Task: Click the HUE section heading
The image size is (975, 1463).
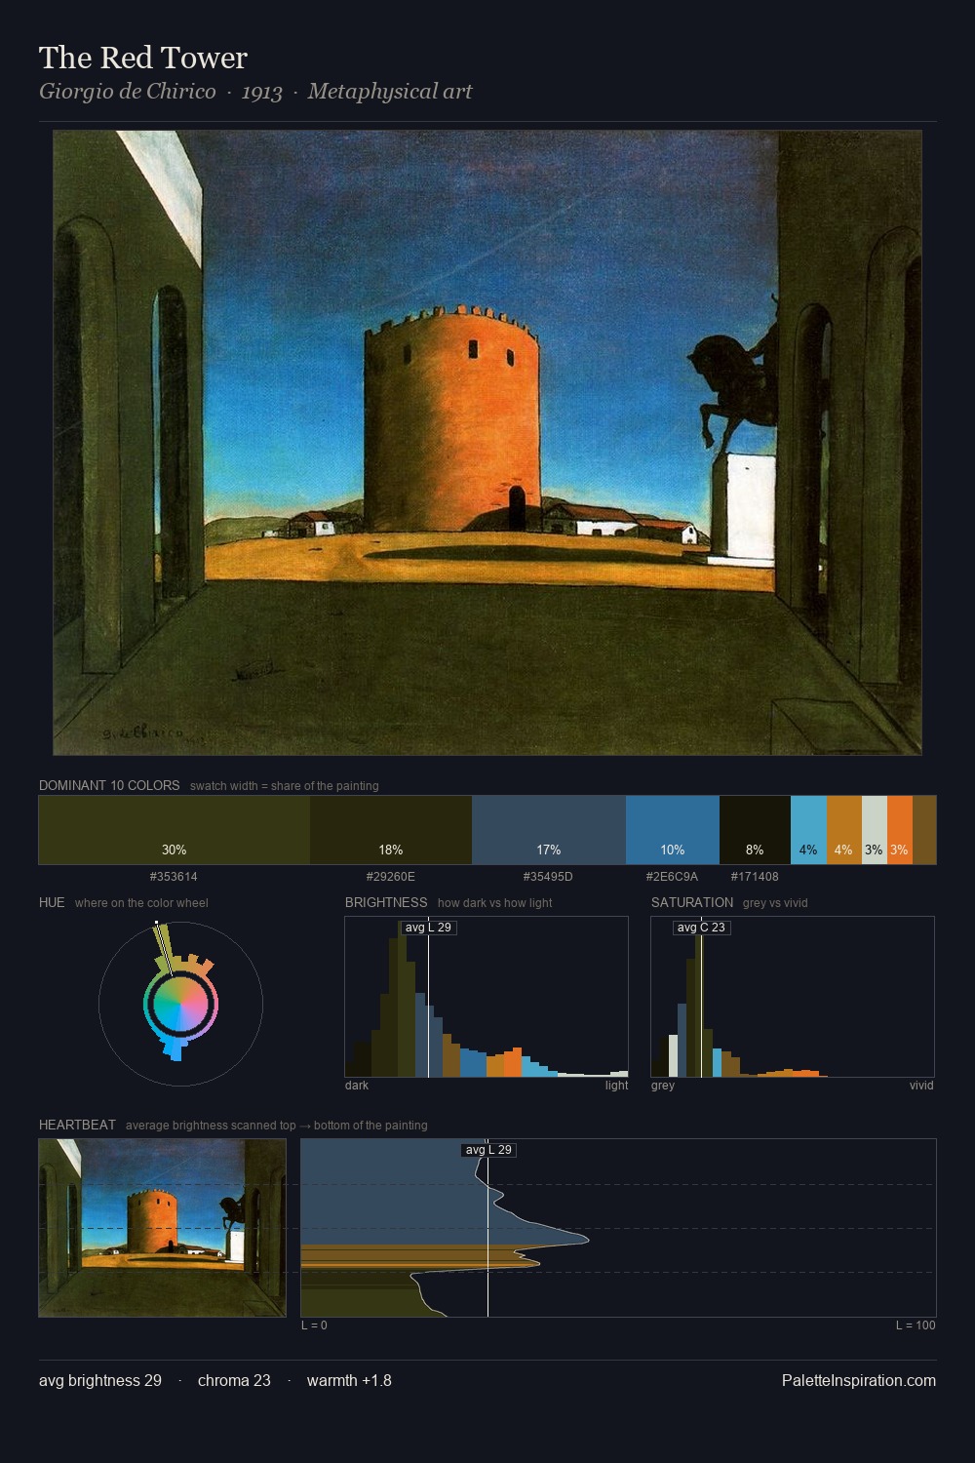Action: (52, 902)
